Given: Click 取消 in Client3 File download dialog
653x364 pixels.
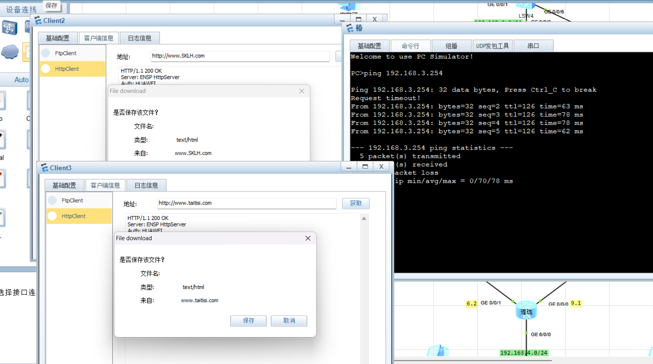Looking at the screenshot, I should click(289, 321).
